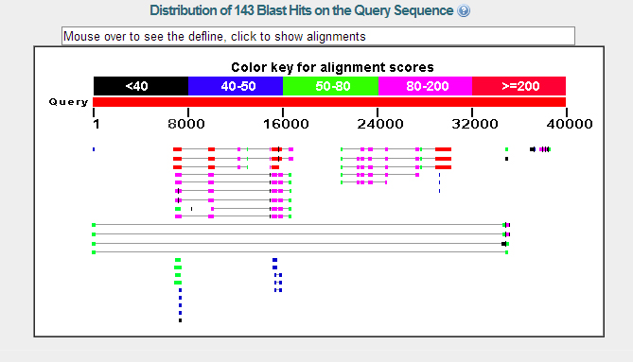Click the first blue block below 16000
The height and width of the screenshot is (362, 633).
[x=275, y=260]
